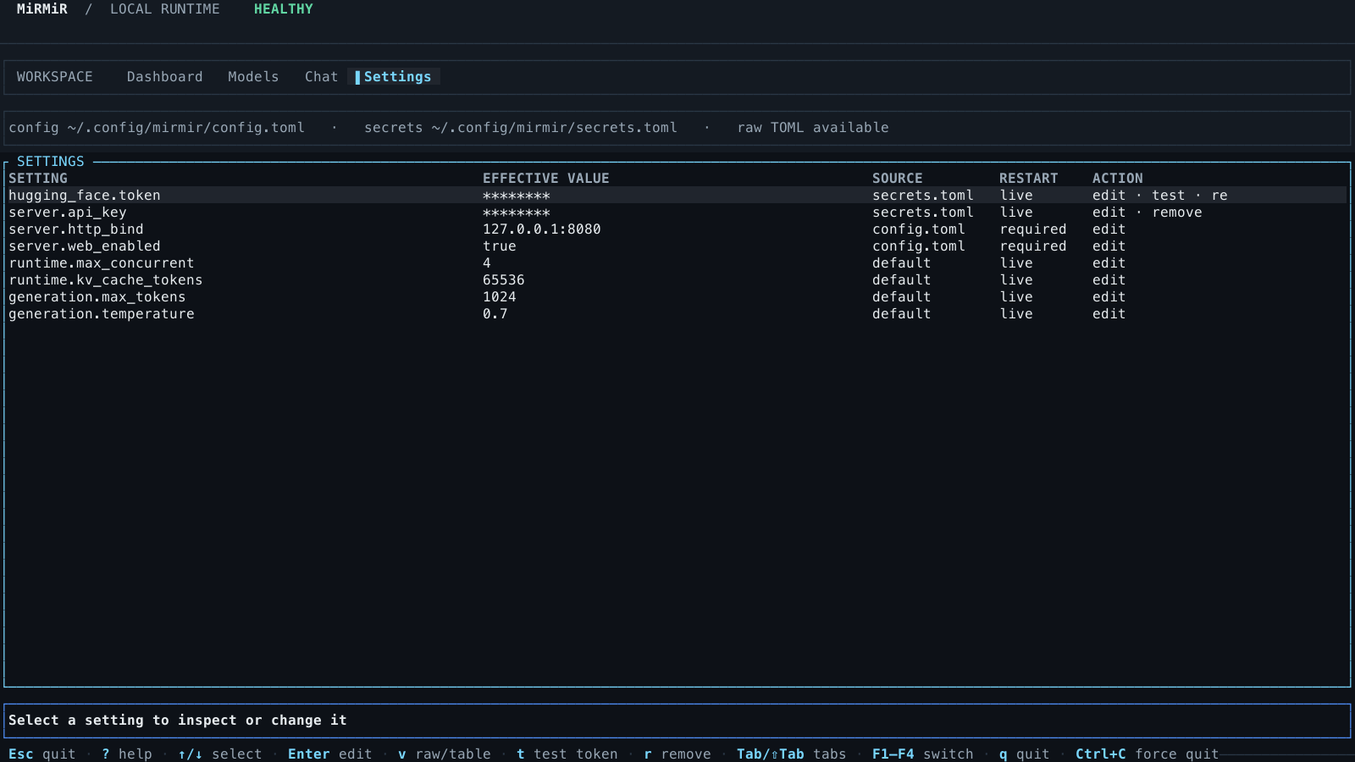Click the 65536 kv cache value

[x=504, y=280]
